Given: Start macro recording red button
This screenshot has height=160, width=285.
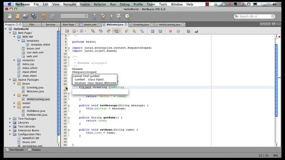Looking at the screenshot, I should tap(171, 31).
